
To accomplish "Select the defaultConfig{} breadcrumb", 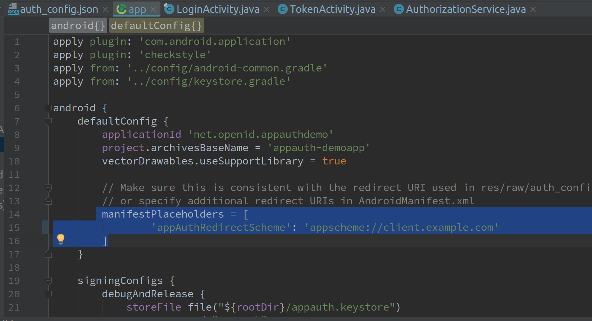I will 156,26.
